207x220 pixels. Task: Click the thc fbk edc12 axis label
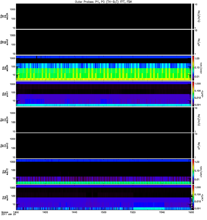pos(5,171)
